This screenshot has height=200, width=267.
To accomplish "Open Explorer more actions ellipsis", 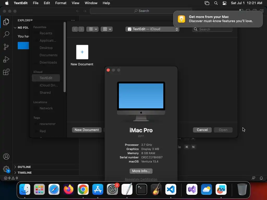I will tap(73, 20).
